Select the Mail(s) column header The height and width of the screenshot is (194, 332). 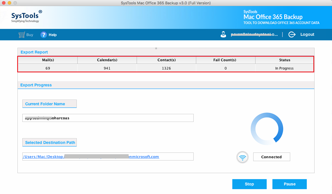coord(48,60)
